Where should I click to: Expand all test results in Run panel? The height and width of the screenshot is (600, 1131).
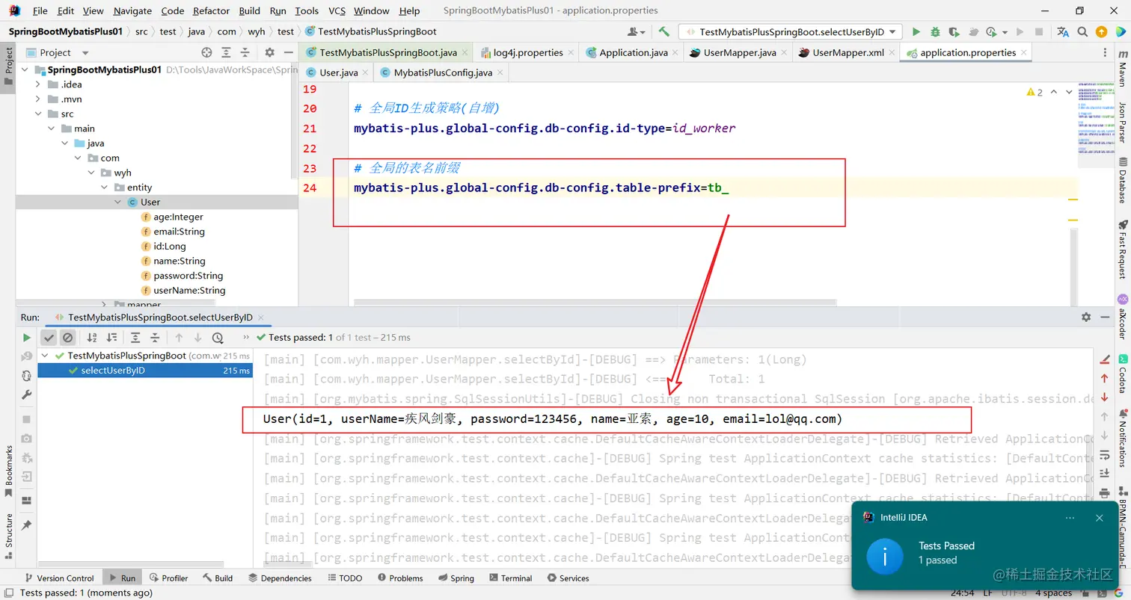(x=135, y=338)
